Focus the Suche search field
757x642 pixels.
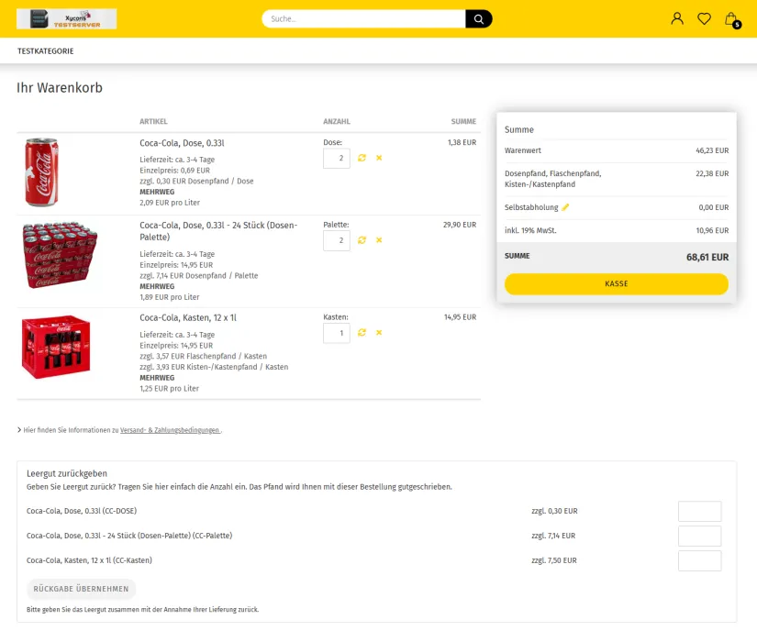click(x=363, y=19)
